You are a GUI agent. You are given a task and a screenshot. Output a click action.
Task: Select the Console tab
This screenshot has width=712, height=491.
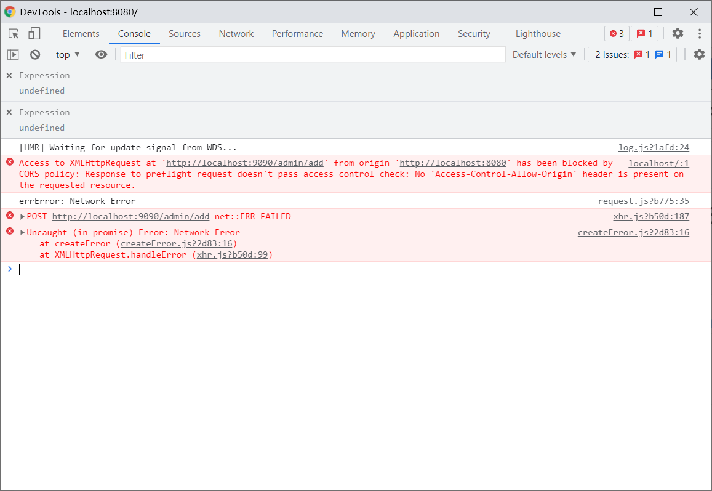click(x=134, y=34)
